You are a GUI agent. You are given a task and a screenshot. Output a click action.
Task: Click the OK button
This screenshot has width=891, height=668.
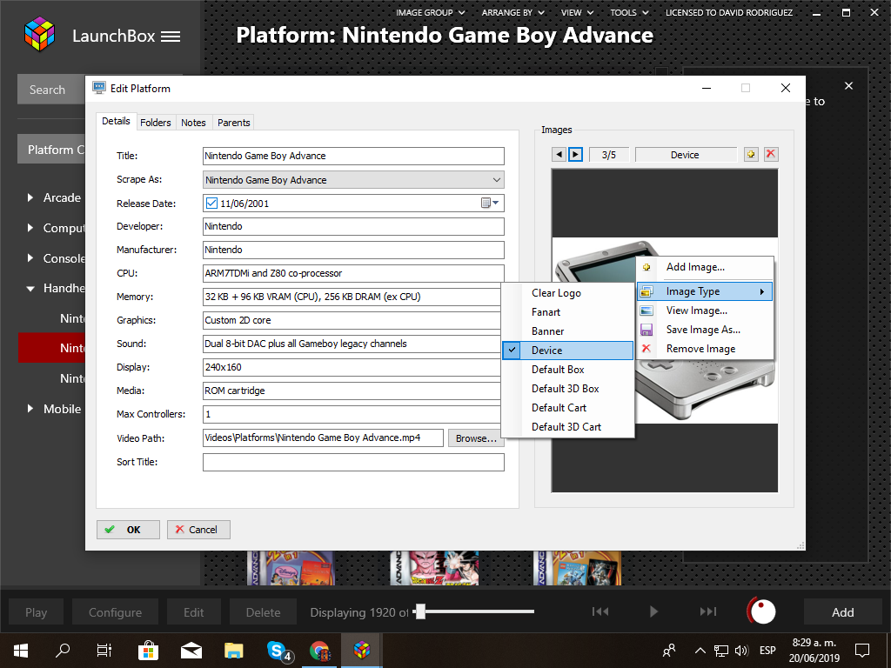128,530
